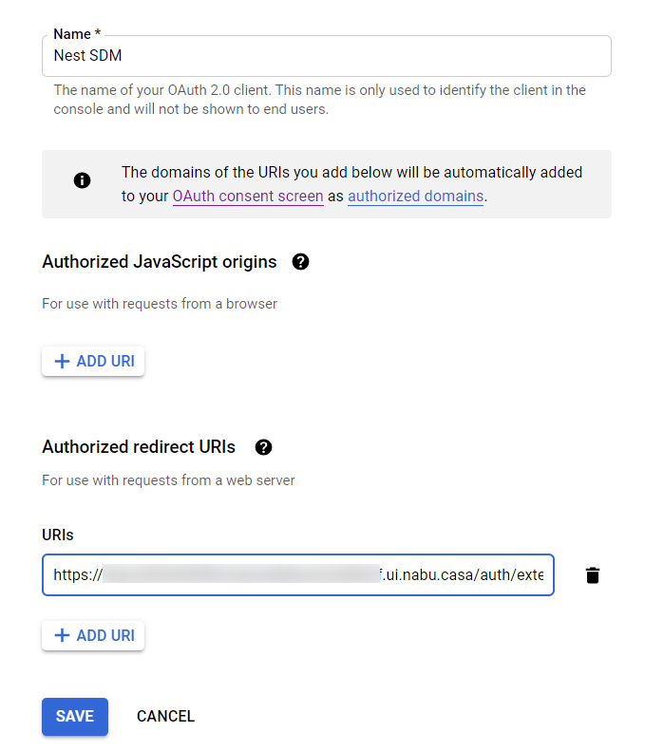Click the URIs label above the field
The image size is (645, 751).
(58, 535)
